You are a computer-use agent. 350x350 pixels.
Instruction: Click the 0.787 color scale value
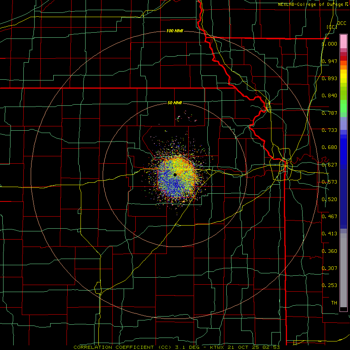329,113
